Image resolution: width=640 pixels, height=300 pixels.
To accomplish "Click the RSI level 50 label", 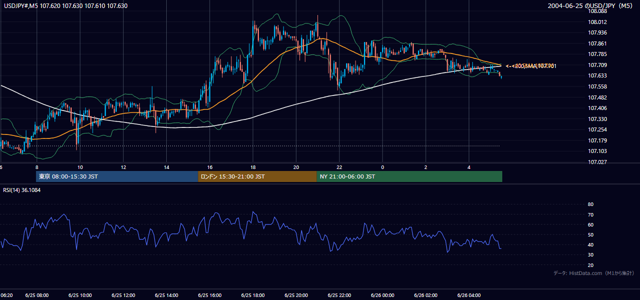I will pyautogui.click(x=590, y=234).
